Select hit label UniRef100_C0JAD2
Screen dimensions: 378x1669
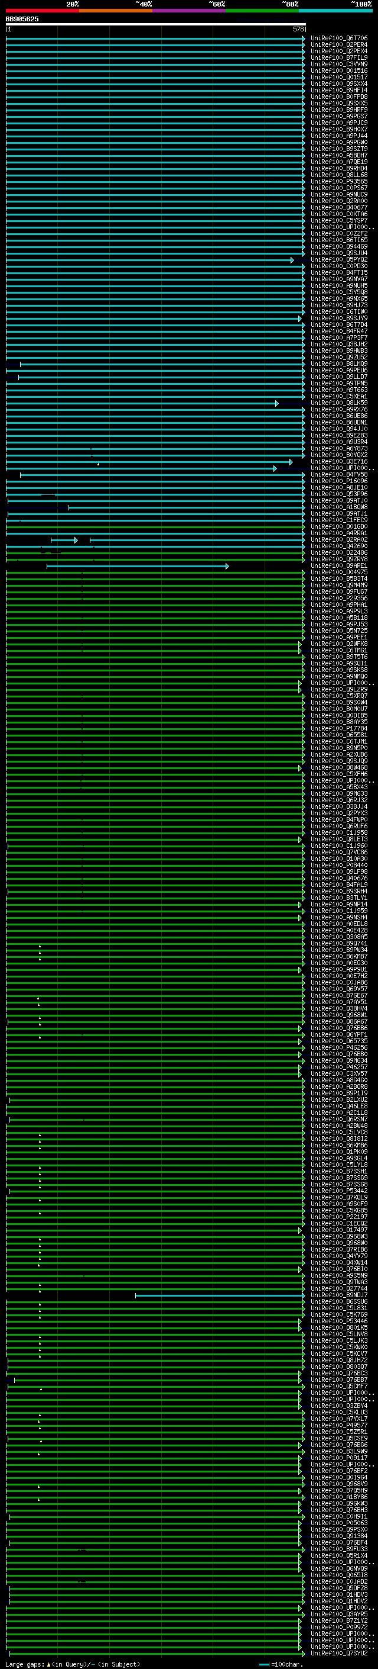(339, 1582)
